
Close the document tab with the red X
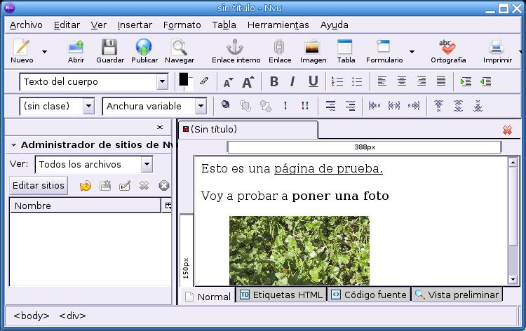point(507,130)
